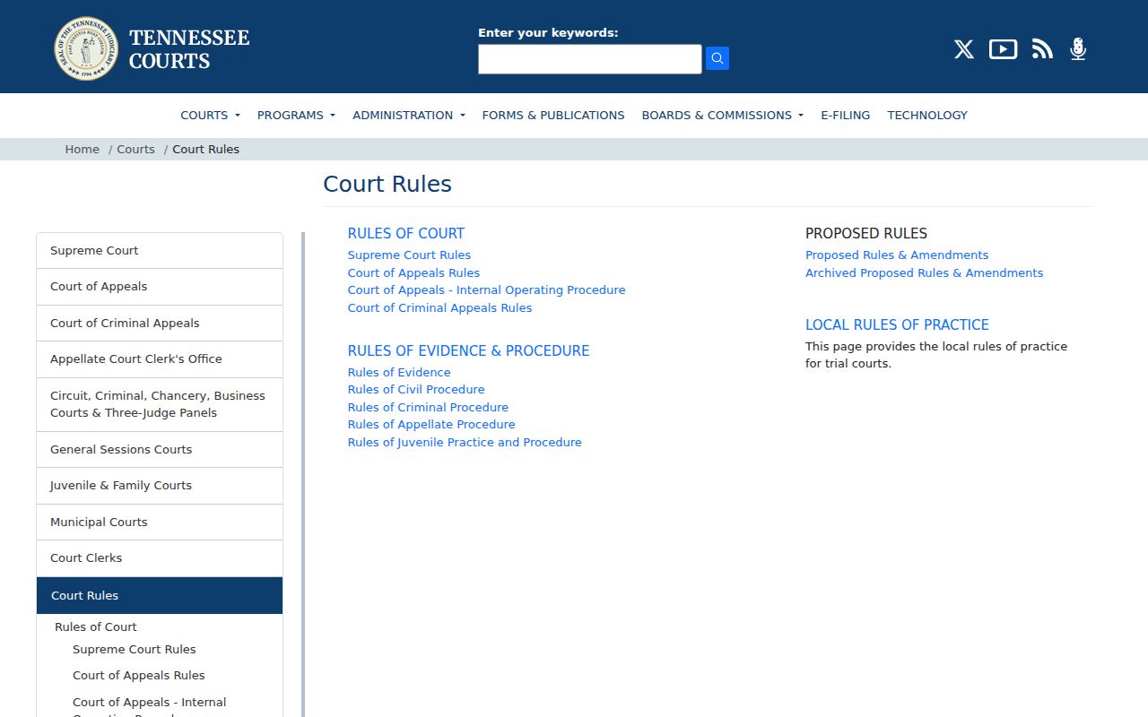Go to Home breadcrumb link

[83, 149]
